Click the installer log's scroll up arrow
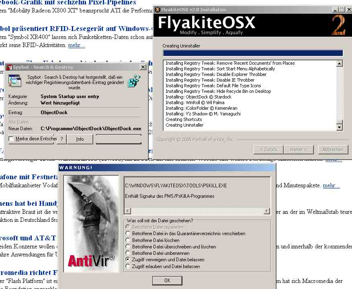 340,64
